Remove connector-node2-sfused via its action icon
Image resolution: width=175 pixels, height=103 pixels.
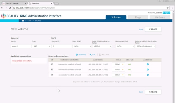148,69
